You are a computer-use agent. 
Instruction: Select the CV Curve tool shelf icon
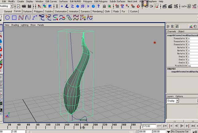(x=21, y=17)
